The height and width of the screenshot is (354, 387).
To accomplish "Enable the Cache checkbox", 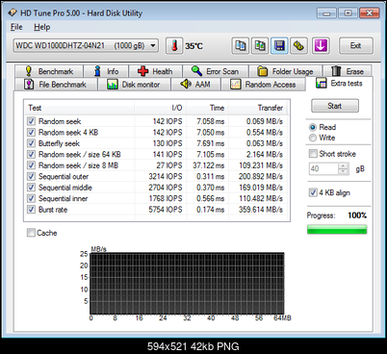I will pos(31,233).
